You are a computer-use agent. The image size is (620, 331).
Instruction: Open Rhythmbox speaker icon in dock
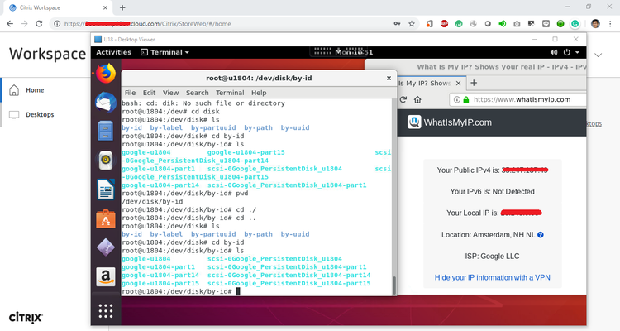[x=106, y=161]
